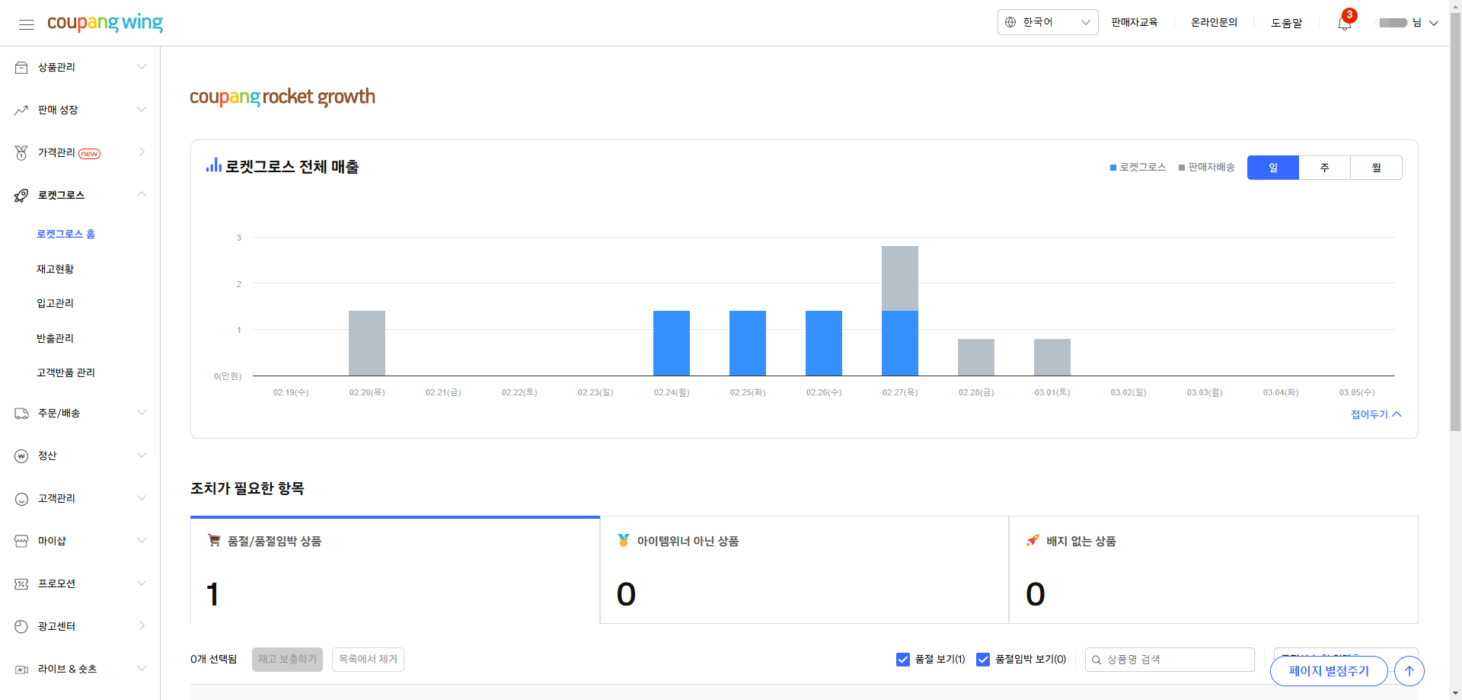Switch the chart to 주 (weekly) view
1462x700 pixels.
[1325, 168]
